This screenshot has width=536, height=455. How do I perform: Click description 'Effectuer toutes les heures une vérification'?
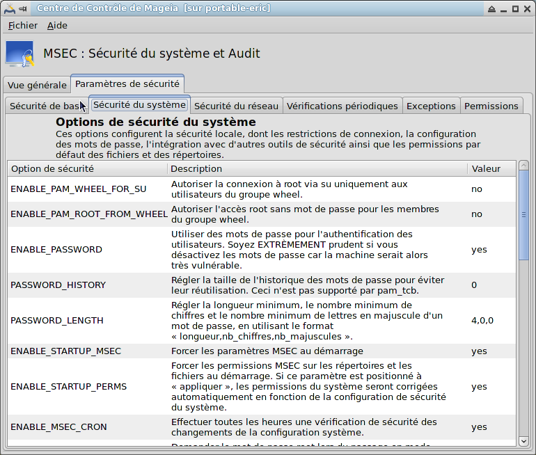[x=304, y=427]
